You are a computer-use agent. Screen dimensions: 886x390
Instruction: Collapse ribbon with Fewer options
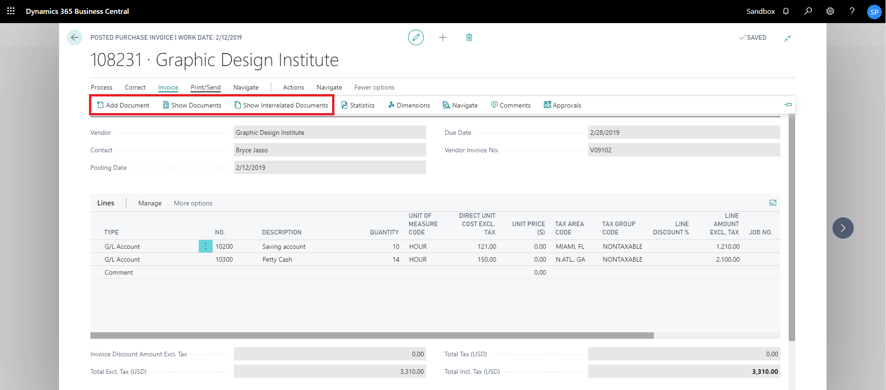click(374, 87)
